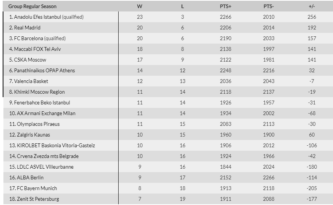Select Crvena Zvezda mts Belgrade
Viewport: 333px width, 205px height.
pyautogui.click(x=48, y=156)
